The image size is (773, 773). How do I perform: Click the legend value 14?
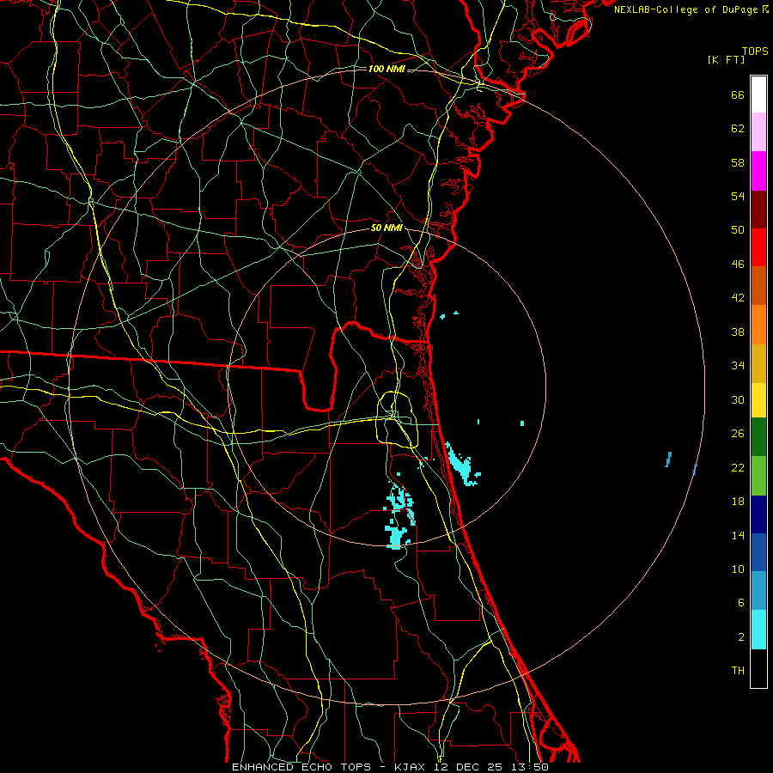[738, 535]
